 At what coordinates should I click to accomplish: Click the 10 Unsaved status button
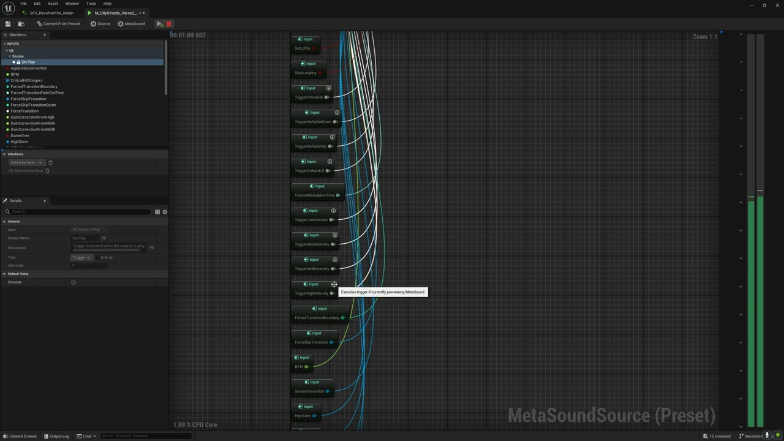point(717,436)
